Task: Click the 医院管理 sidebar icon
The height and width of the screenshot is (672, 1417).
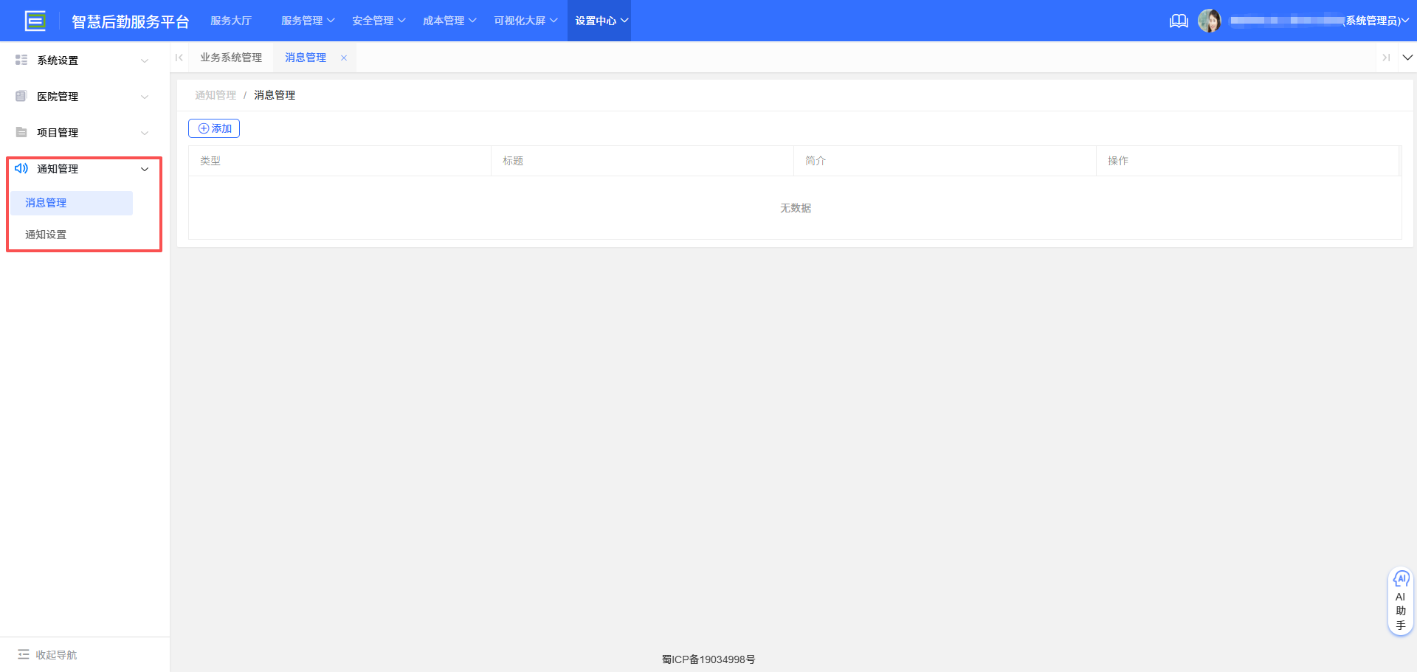Action: (21, 96)
